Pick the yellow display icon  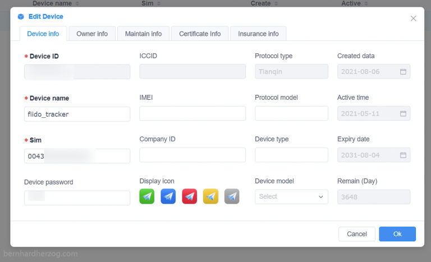point(210,196)
